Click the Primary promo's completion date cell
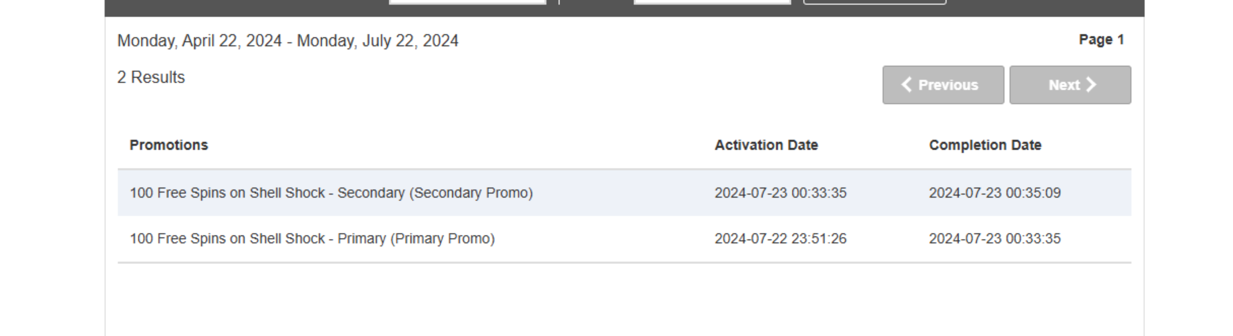The height and width of the screenshot is (336, 1233). 995,238
